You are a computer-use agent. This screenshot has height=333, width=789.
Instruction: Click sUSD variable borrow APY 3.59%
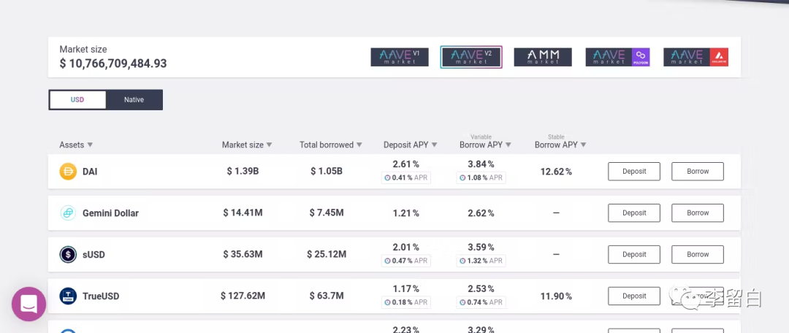(481, 247)
